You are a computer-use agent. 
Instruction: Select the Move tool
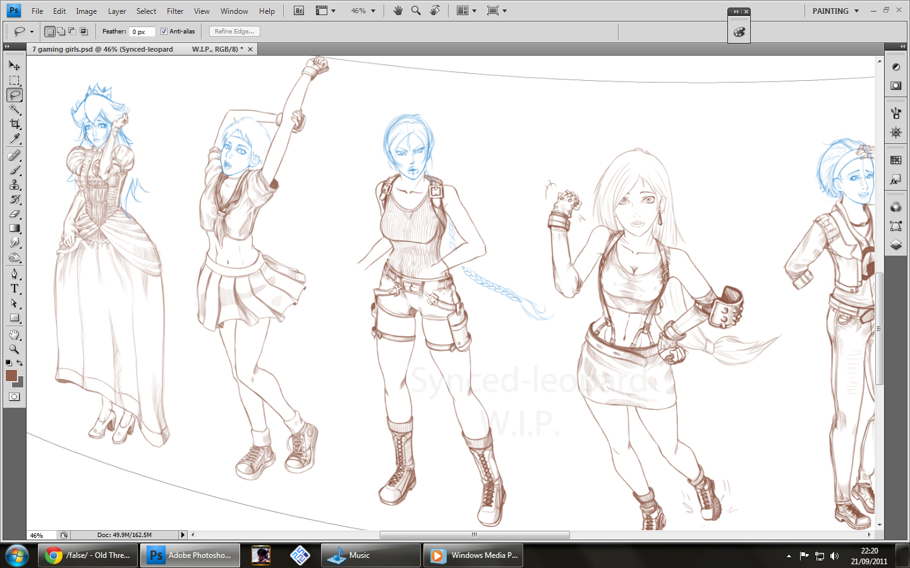(14, 66)
